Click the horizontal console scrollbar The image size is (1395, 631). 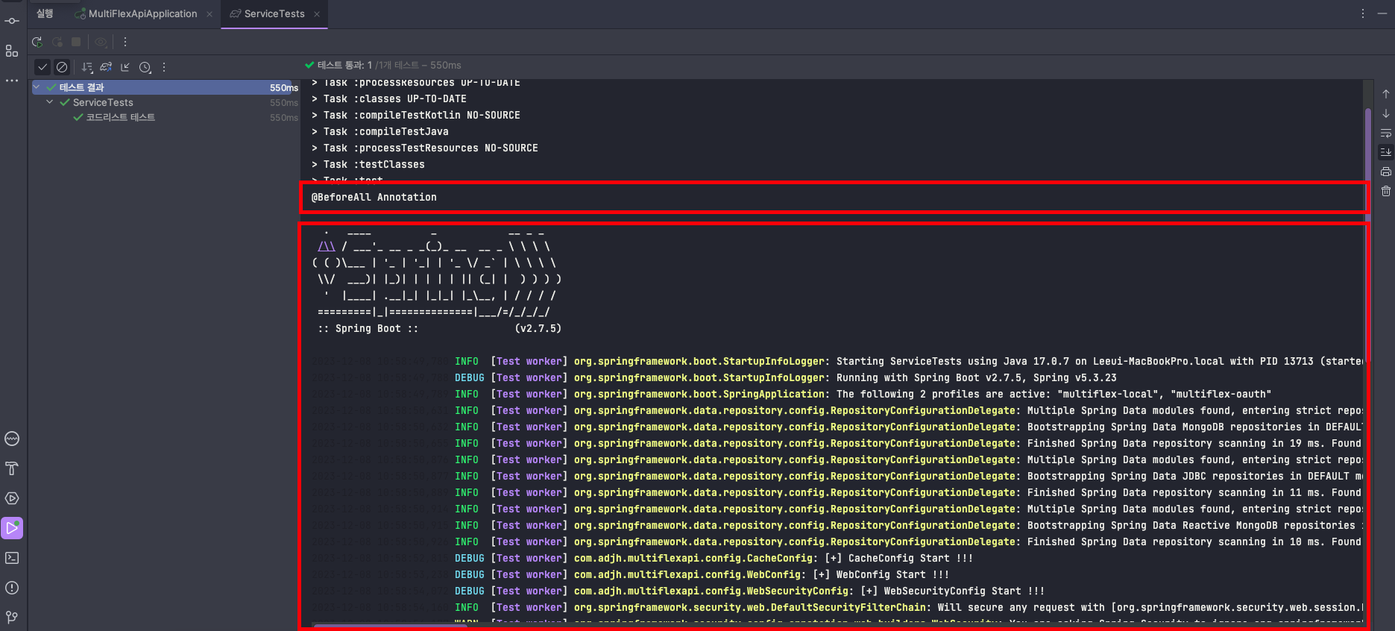point(389,626)
